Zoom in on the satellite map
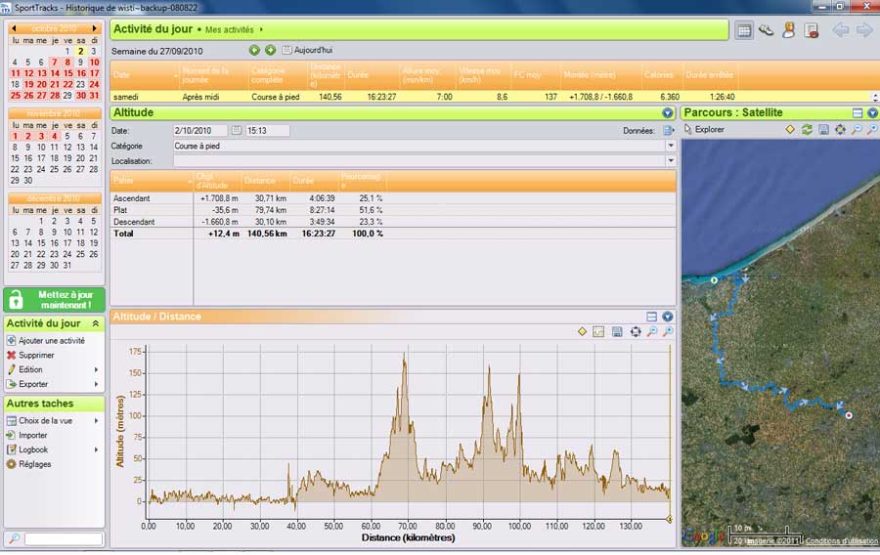 [x=871, y=130]
